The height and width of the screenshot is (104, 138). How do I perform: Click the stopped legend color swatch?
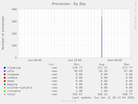pos(5,74)
